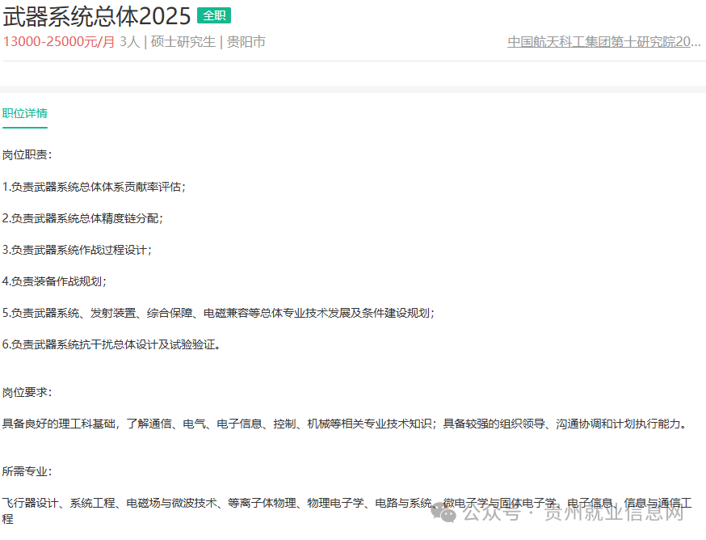The width and height of the screenshot is (706, 540).
Task: Click line 1.负责武器系统总体体系贡献率评估
Action: click(94, 187)
